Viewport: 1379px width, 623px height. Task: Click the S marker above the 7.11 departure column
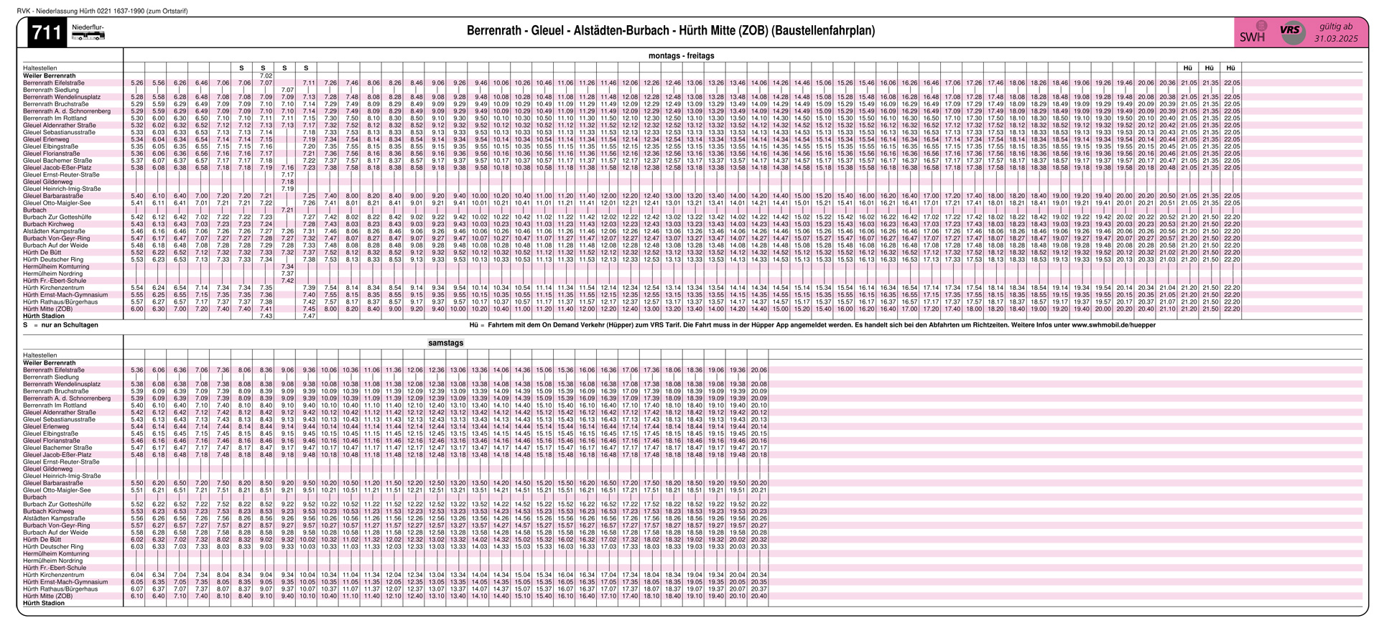[x=306, y=68]
